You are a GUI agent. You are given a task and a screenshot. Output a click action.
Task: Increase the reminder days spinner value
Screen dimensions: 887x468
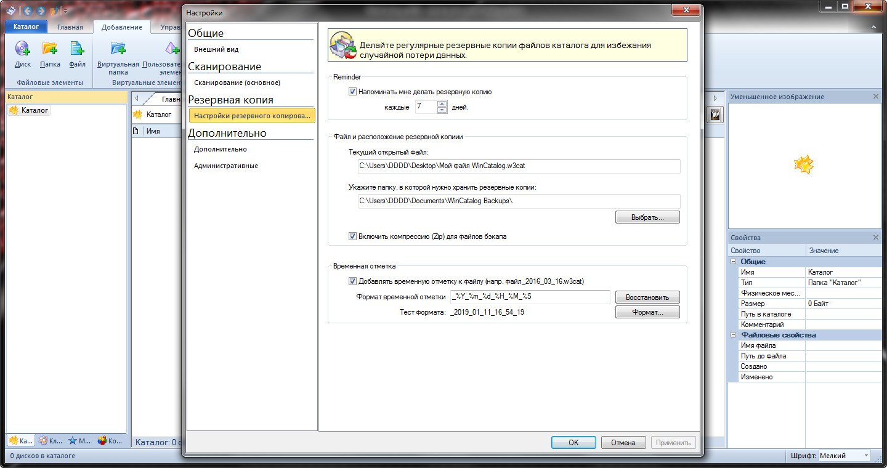click(x=442, y=103)
